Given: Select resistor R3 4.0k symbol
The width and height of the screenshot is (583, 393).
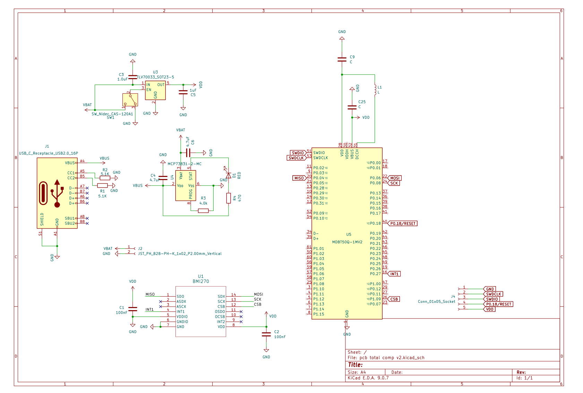Looking at the screenshot, I should pos(203,211).
